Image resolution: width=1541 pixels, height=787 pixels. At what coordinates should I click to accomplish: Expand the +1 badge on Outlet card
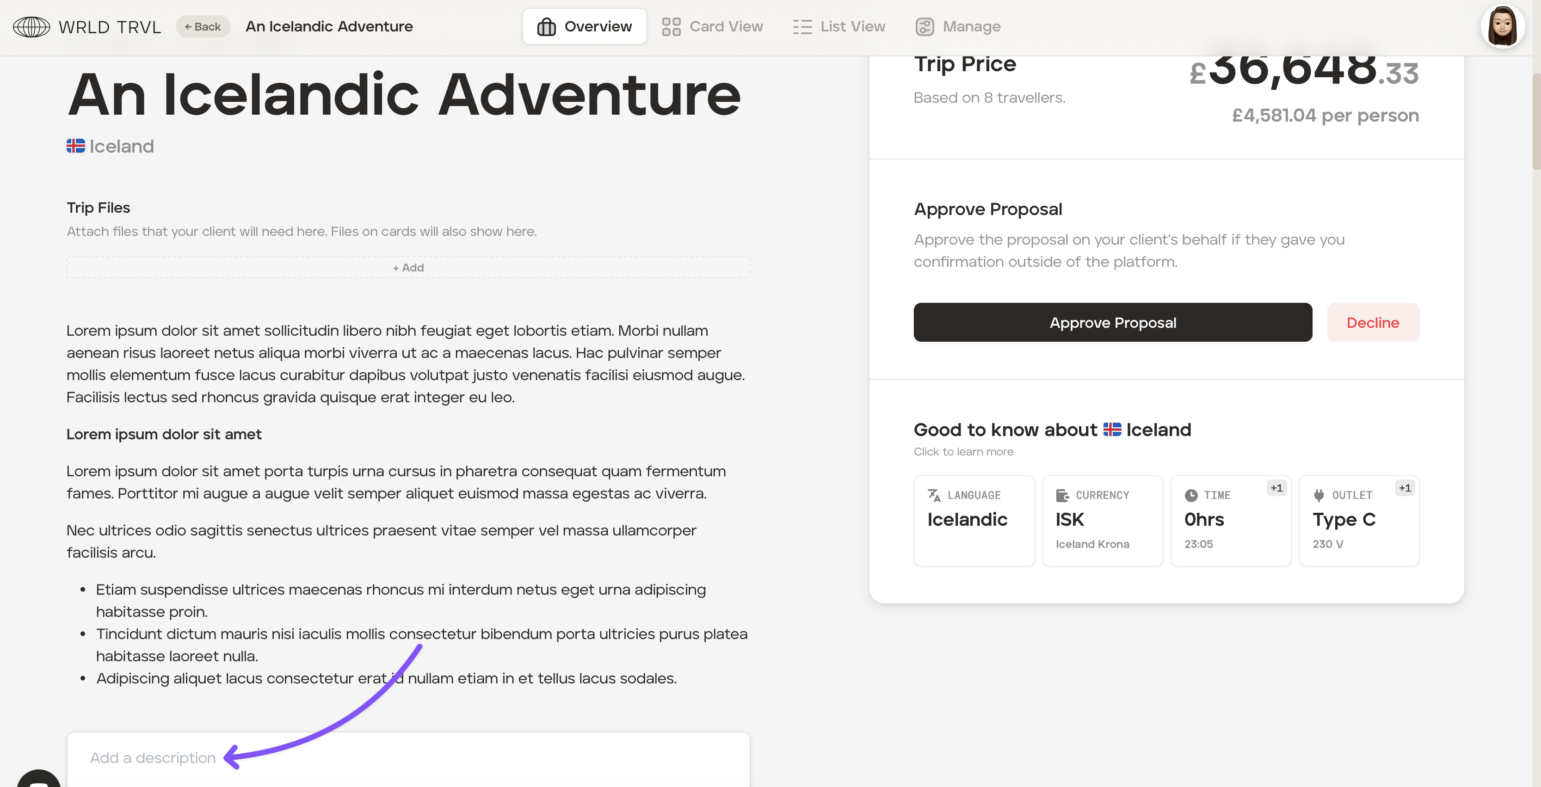(1405, 488)
